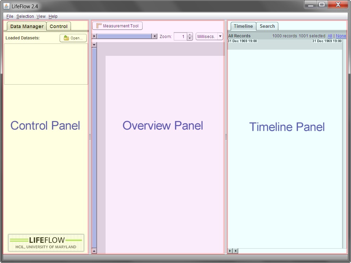This screenshot has height=263, width=351.
Task: Click the LifeFlow HCIL logo
Action: (46, 243)
